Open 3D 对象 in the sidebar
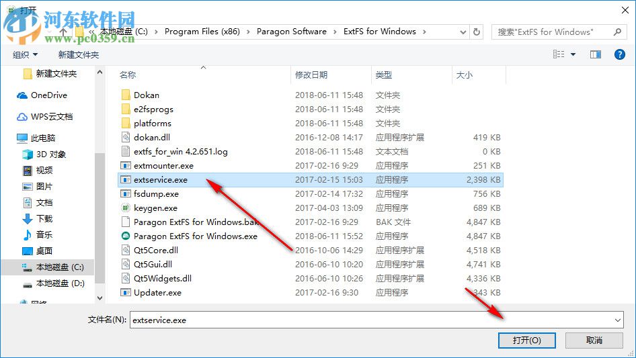This screenshot has height=358, width=636. 44,154
